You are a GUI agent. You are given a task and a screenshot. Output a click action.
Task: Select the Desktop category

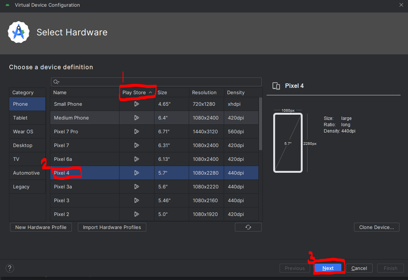[27, 146]
